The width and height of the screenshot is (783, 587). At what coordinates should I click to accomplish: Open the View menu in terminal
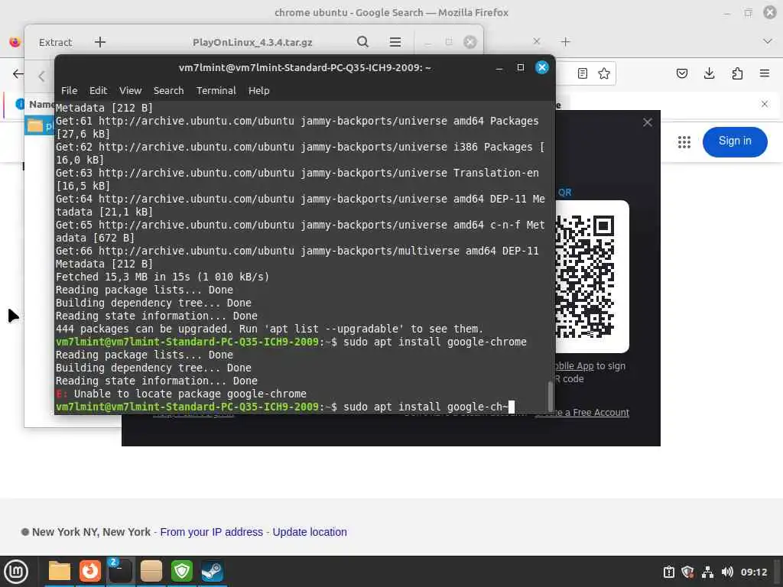tap(130, 90)
